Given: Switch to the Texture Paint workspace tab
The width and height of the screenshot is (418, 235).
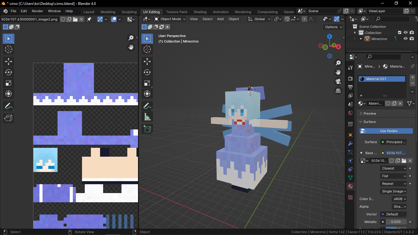Looking at the screenshot, I should [x=177, y=12].
